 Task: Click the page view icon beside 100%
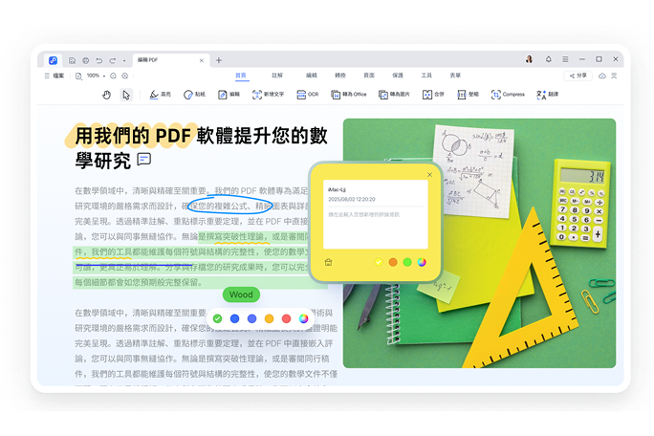pyautogui.click(x=78, y=76)
